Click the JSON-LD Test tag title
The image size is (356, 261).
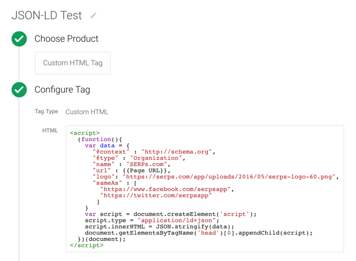tap(47, 15)
